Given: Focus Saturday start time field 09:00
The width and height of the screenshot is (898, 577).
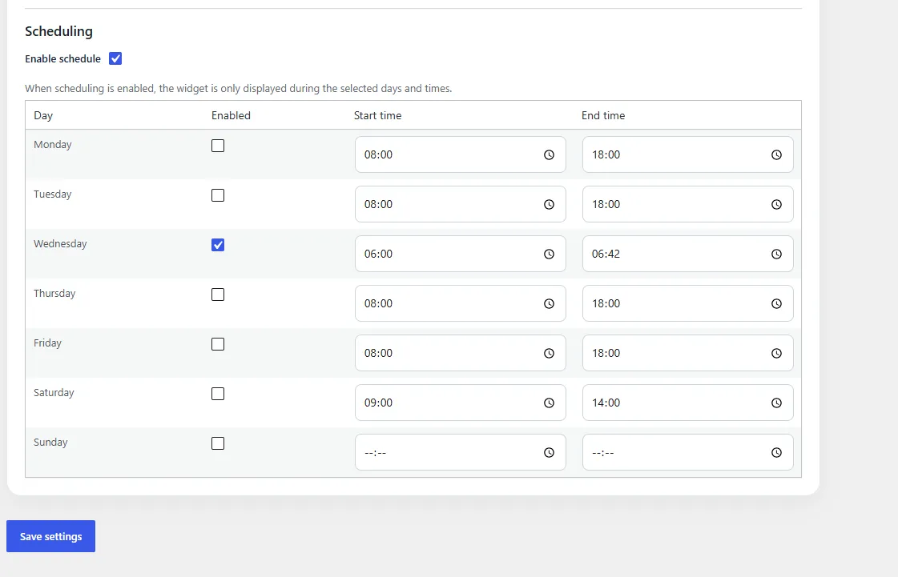Looking at the screenshot, I should (461, 403).
